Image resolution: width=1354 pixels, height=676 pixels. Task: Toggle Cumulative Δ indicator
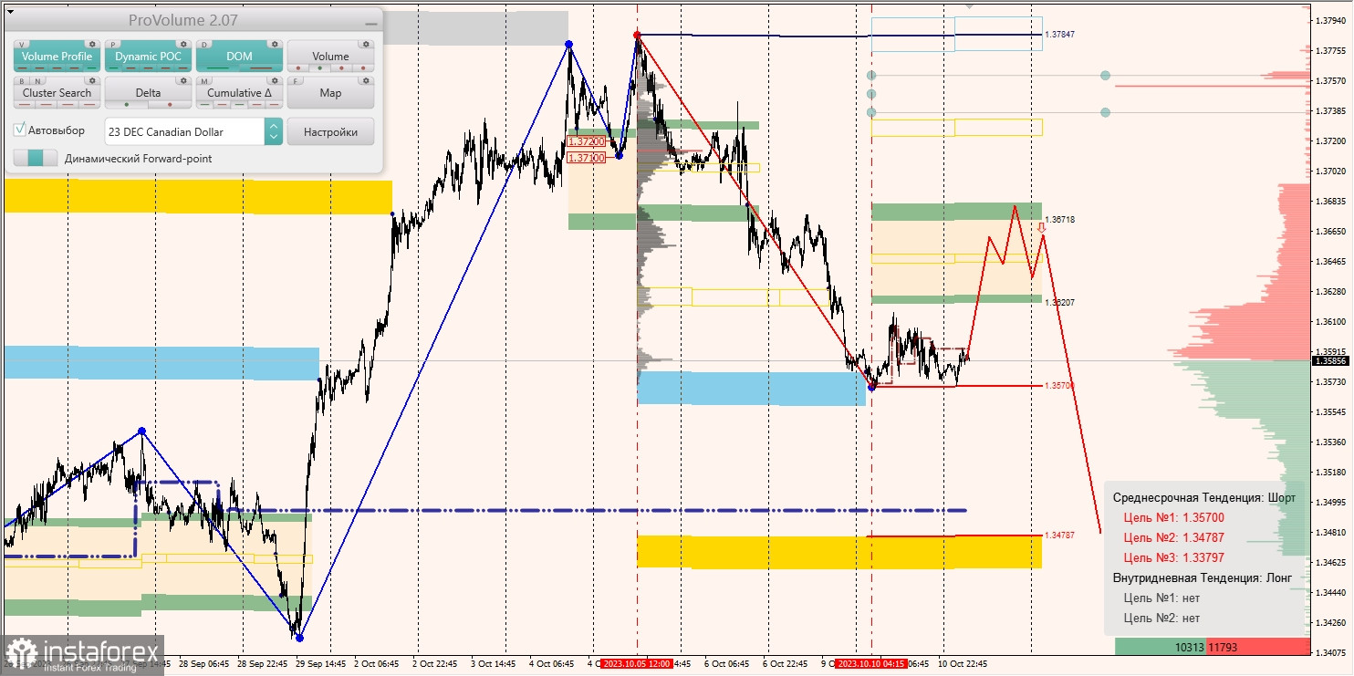(239, 93)
